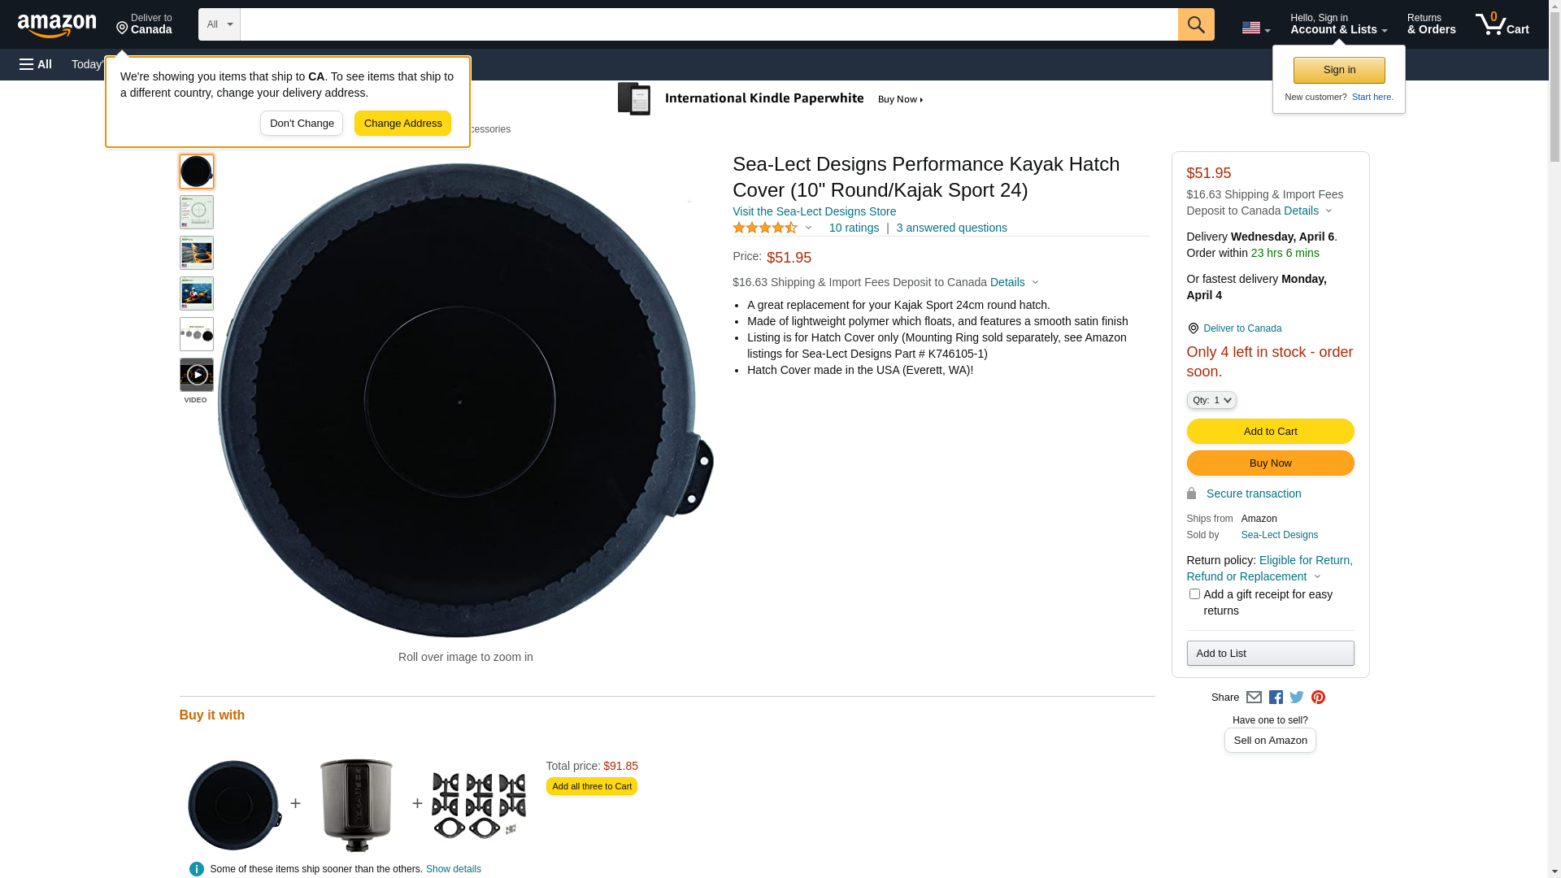Click the Add to Cart button
The image size is (1561, 878).
click(1270, 432)
